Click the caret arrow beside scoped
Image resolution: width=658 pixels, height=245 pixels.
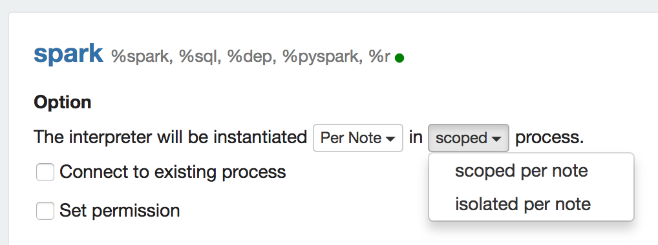click(x=496, y=139)
